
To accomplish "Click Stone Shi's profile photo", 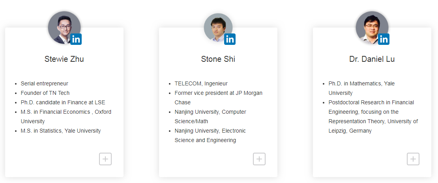I will pos(216,26).
